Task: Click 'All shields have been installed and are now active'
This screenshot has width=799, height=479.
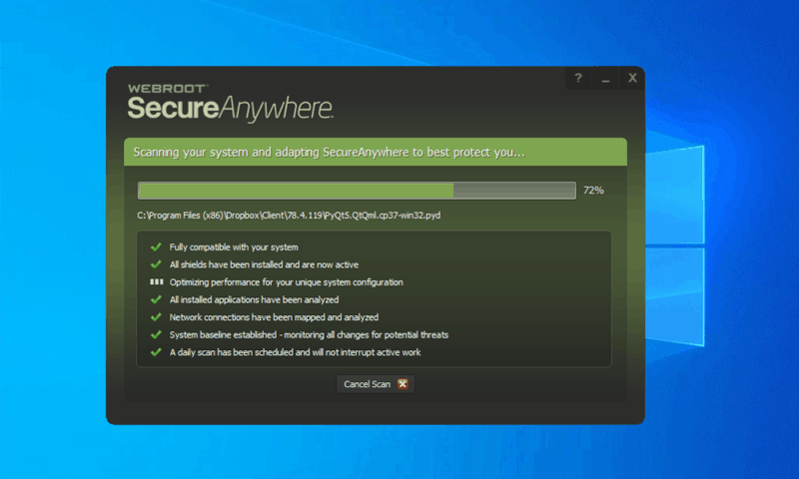Action: click(x=264, y=264)
